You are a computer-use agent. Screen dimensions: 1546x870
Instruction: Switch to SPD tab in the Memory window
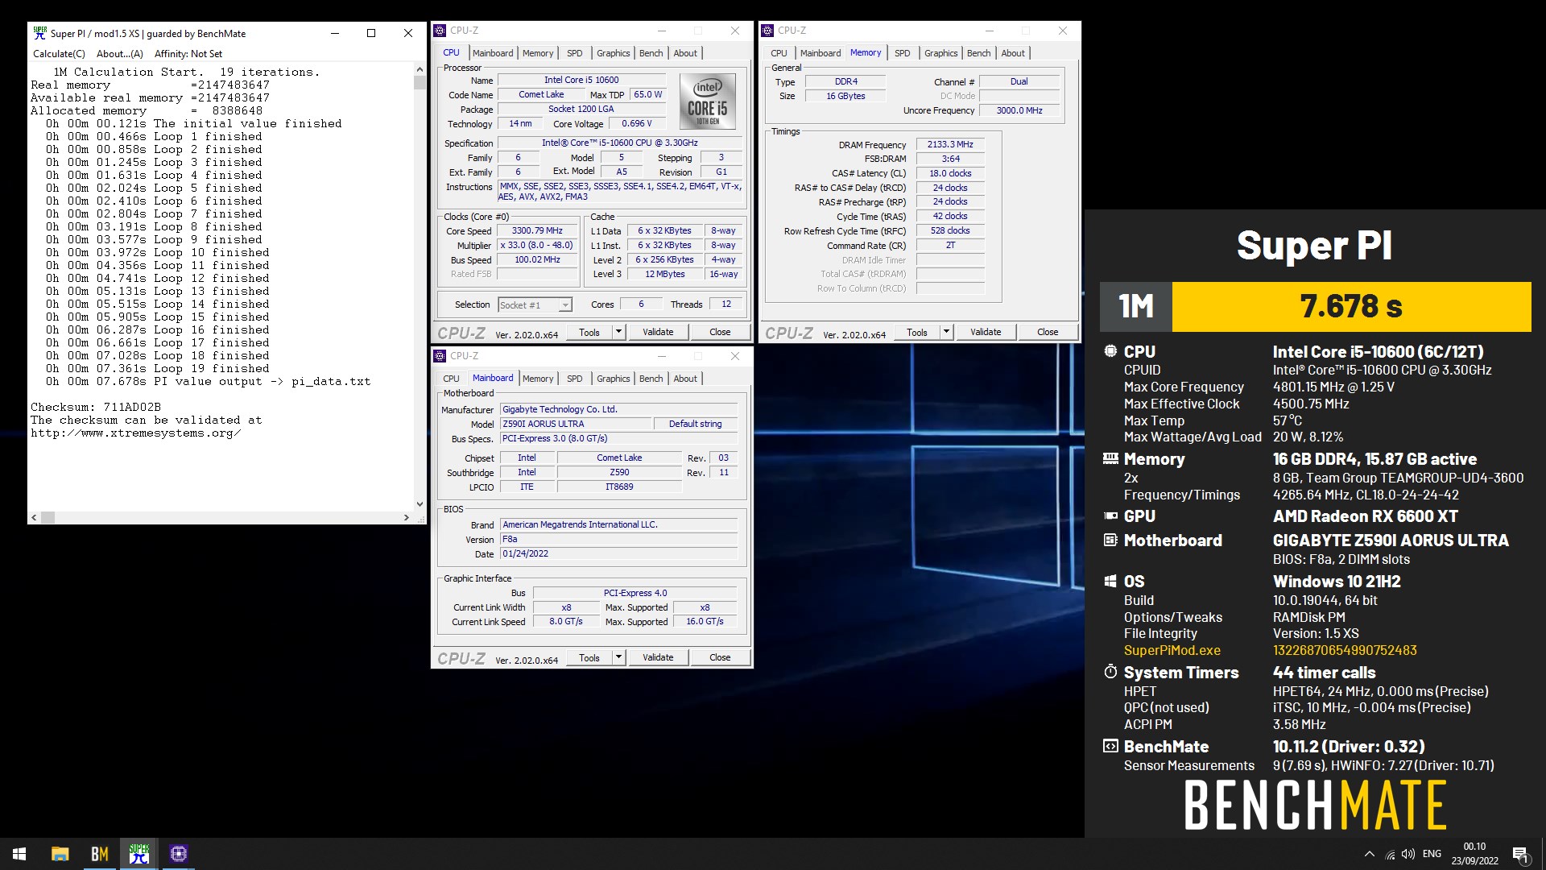(903, 53)
